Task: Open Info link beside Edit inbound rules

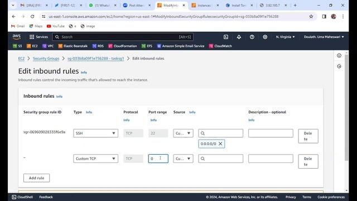Action: [x=84, y=72]
